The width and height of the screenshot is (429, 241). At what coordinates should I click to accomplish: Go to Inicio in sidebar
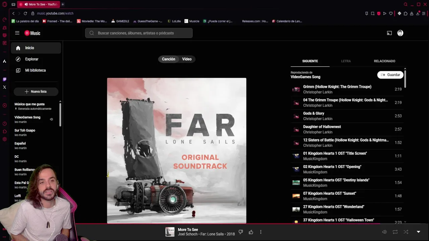[x=36, y=48]
